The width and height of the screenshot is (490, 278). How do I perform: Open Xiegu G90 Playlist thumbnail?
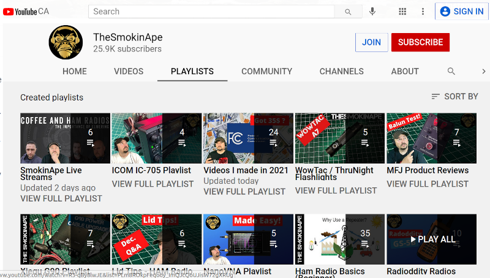click(66, 239)
